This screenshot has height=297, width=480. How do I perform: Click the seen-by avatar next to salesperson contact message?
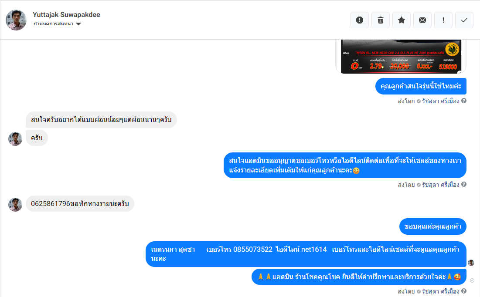[471, 263]
